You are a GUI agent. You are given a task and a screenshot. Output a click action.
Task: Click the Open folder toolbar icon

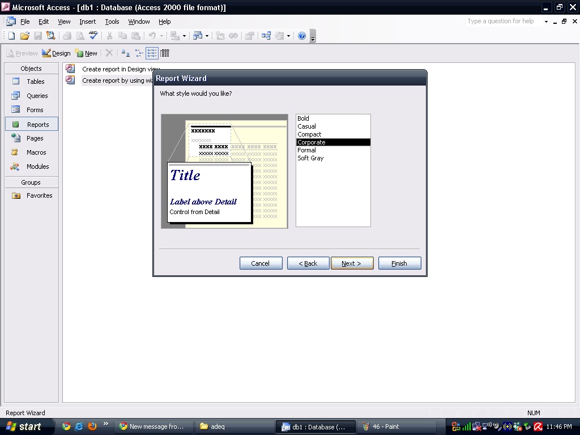[x=25, y=36]
